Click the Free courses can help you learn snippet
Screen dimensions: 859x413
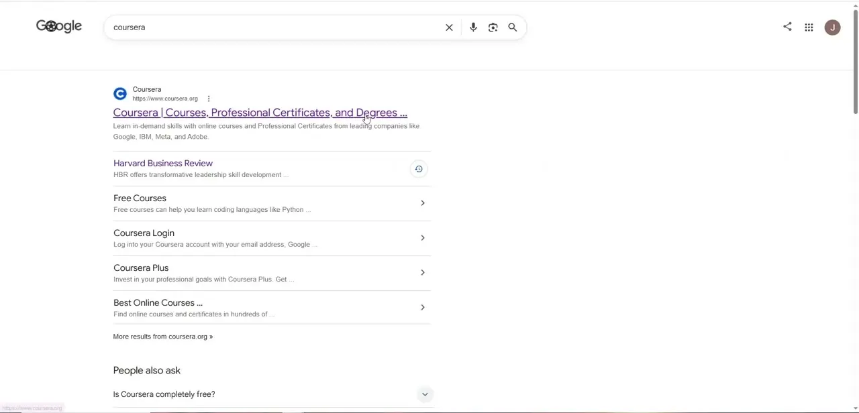tap(212, 210)
